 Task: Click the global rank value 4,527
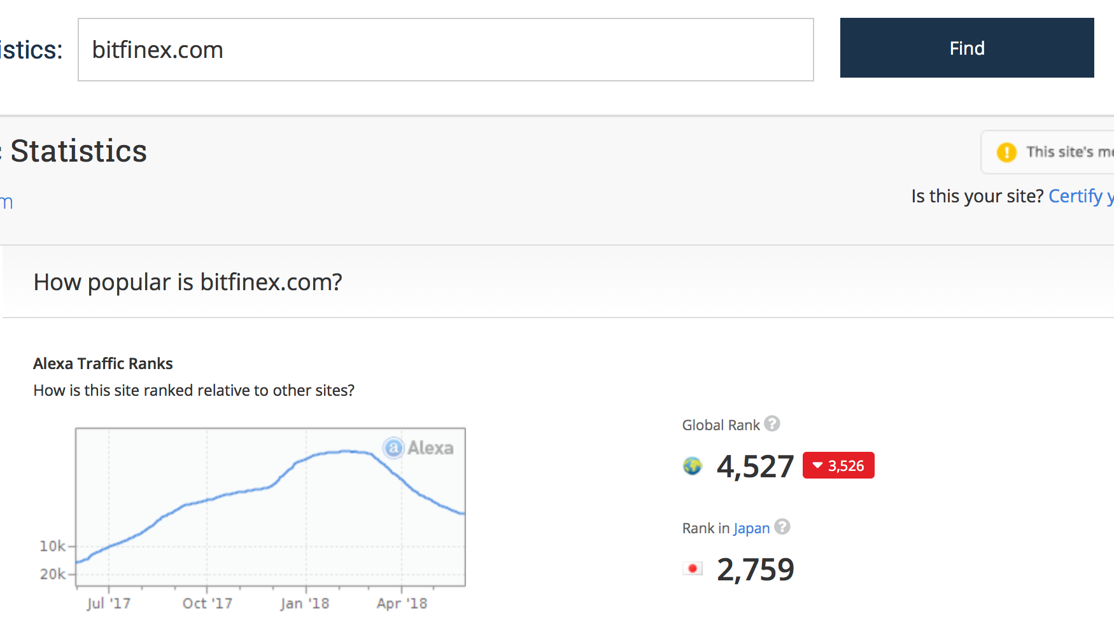[755, 466]
